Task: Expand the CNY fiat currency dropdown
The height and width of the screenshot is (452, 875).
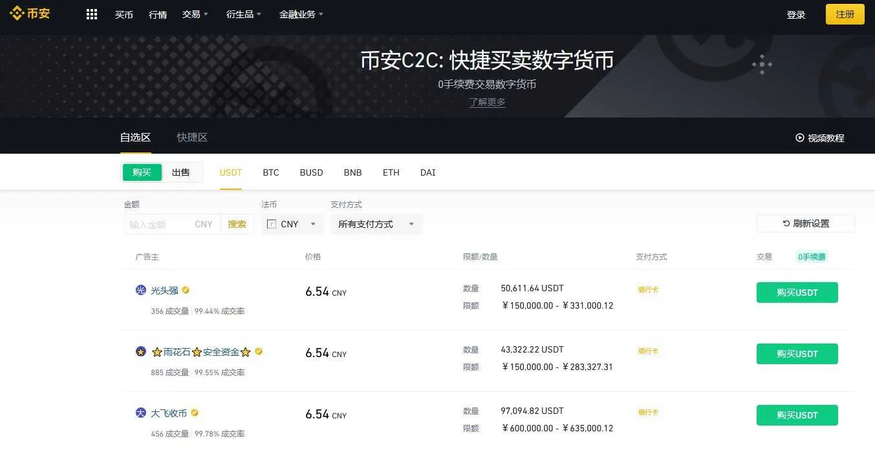Action: pos(292,224)
